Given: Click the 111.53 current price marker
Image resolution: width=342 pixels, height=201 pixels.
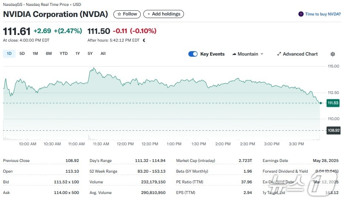Looking at the screenshot, I should pyautogui.click(x=333, y=103).
